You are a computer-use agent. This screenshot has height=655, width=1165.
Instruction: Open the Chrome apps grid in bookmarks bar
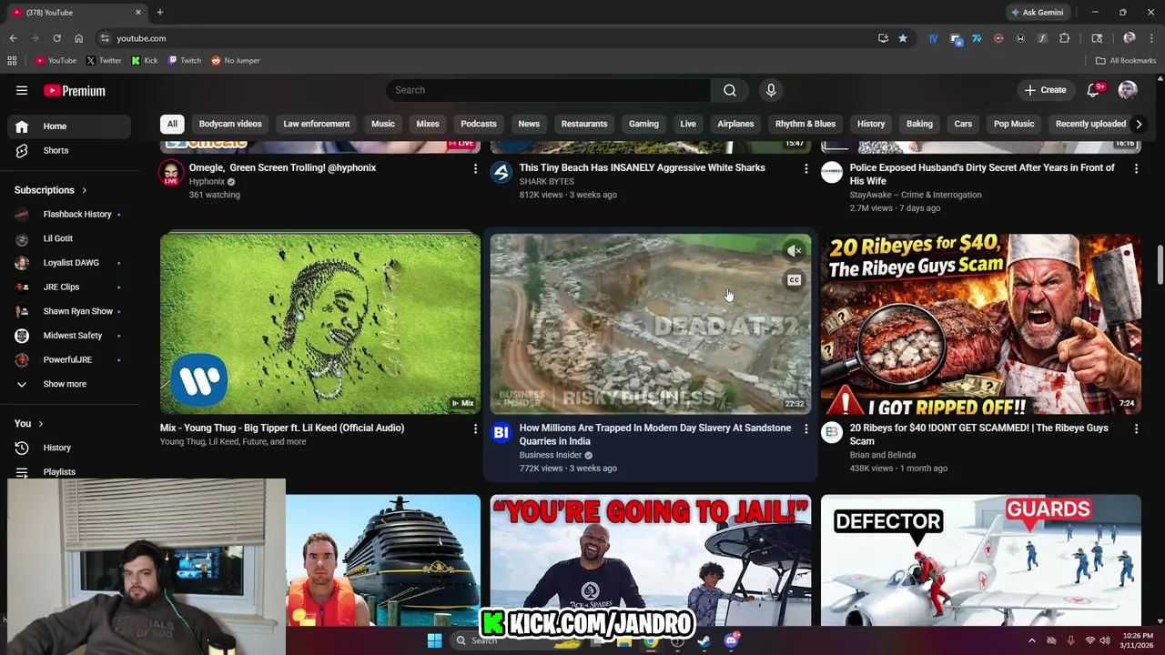12,61
